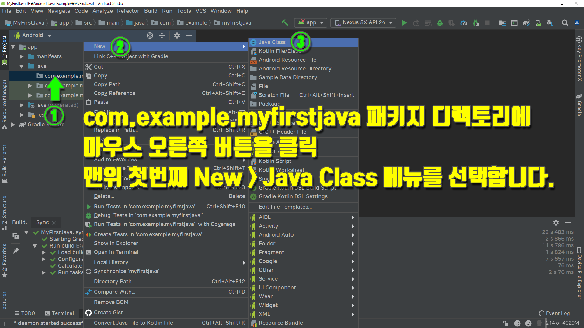Open the Profiler gauge icon in toolbar
This screenshot has width=584, height=328.
[x=464, y=23]
